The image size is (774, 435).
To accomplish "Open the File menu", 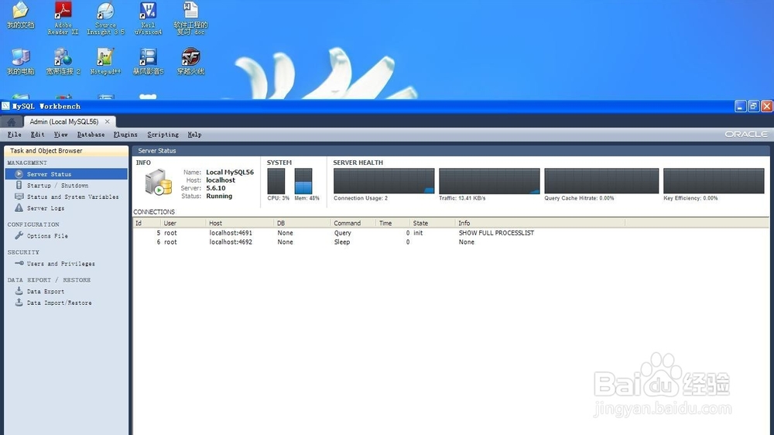I will click(x=14, y=135).
